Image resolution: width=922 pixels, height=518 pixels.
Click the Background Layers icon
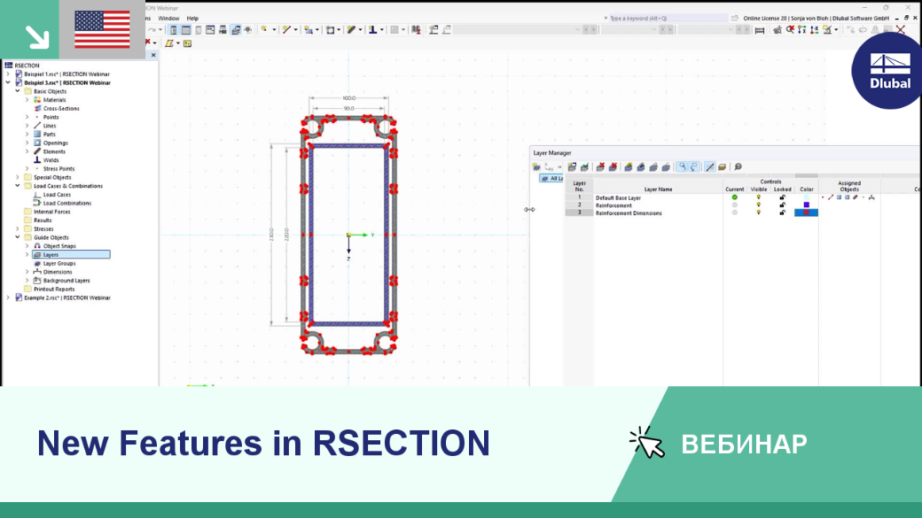click(37, 280)
